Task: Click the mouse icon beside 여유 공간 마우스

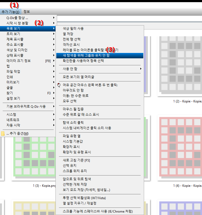Action: [59, 85]
